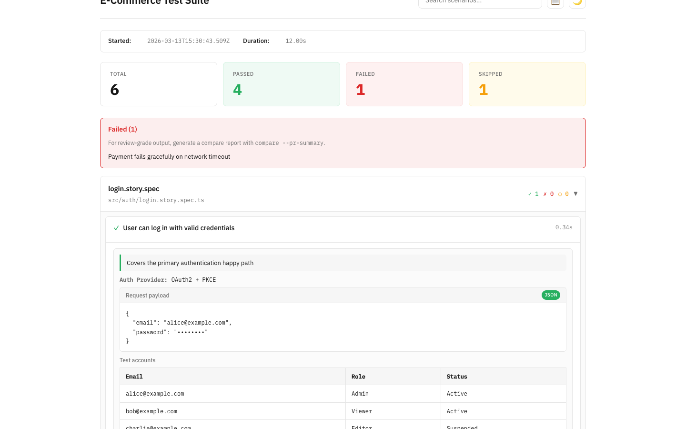Collapse the valid credentials test details
The width and height of the screenshot is (686, 429).
click(179, 228)
